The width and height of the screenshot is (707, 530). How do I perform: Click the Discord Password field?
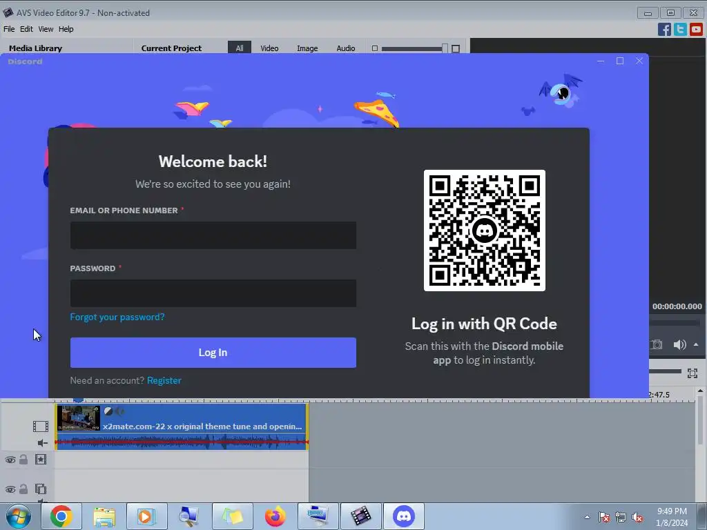(213, 293)
